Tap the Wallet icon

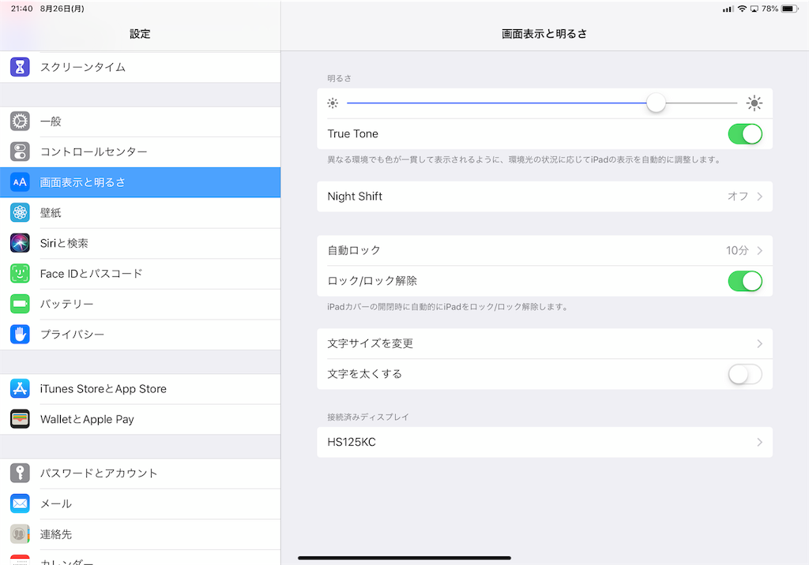pyautogui.click(x=20, y=419)
